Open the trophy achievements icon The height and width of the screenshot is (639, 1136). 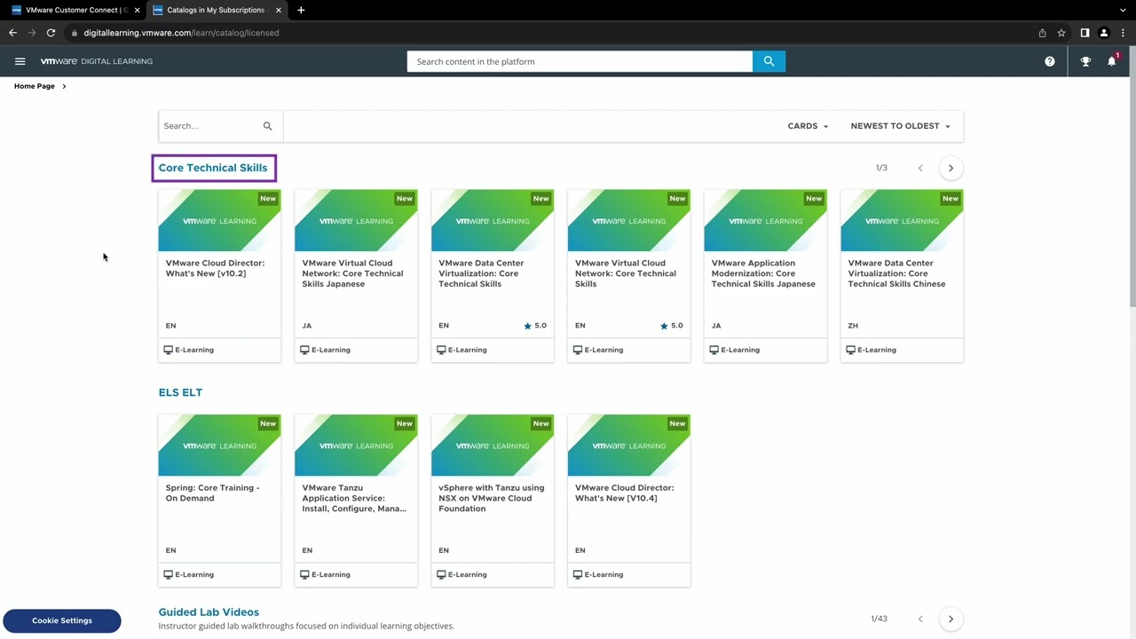coord(1085,61)
